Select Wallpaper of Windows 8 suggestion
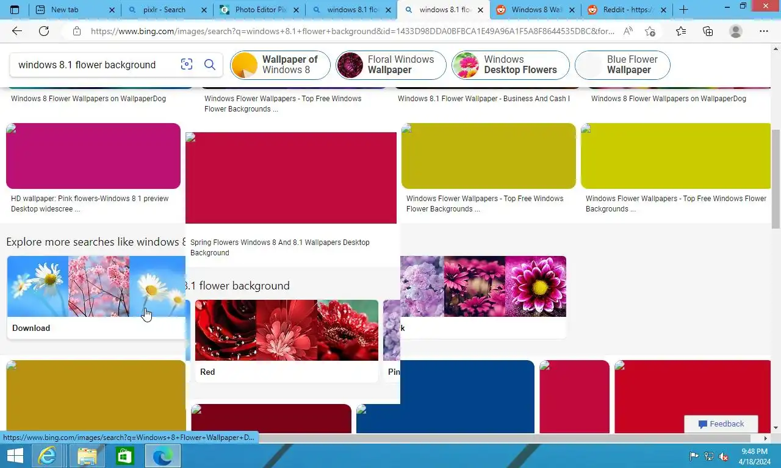 (x=280, y=65)
